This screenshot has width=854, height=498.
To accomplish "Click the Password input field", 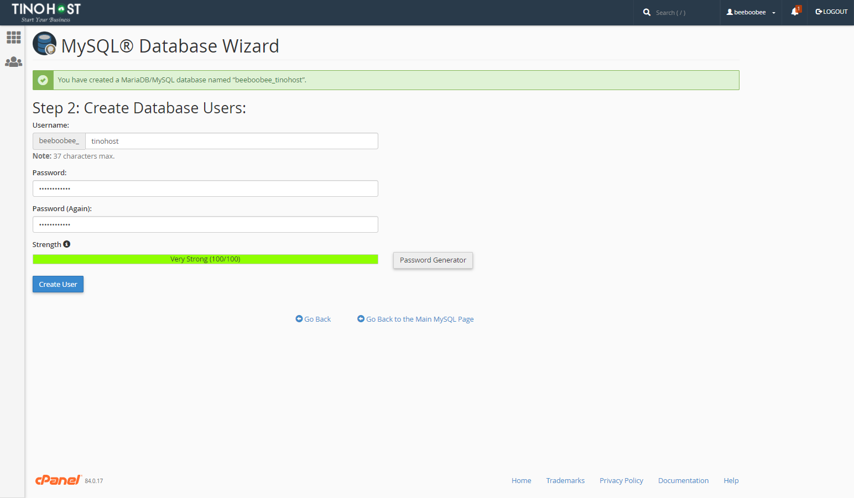I will click(x=205, y=188).
